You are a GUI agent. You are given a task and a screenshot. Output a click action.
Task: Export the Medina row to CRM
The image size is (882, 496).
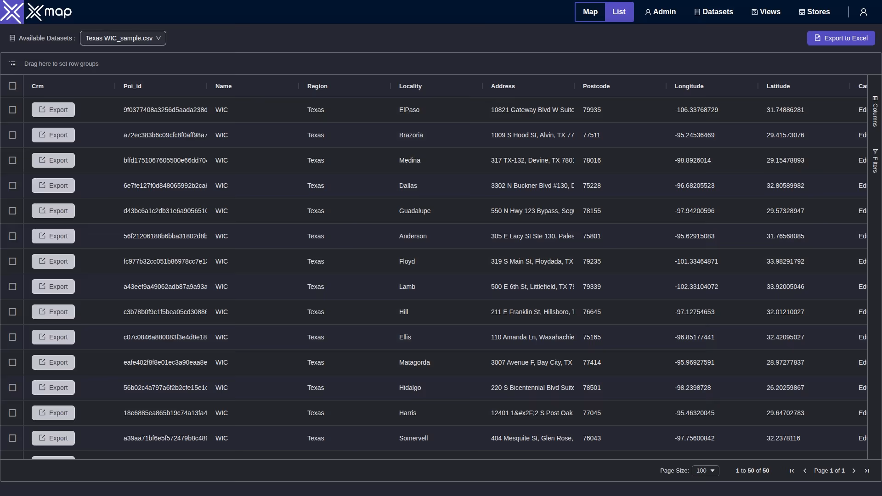click(53, 160)
